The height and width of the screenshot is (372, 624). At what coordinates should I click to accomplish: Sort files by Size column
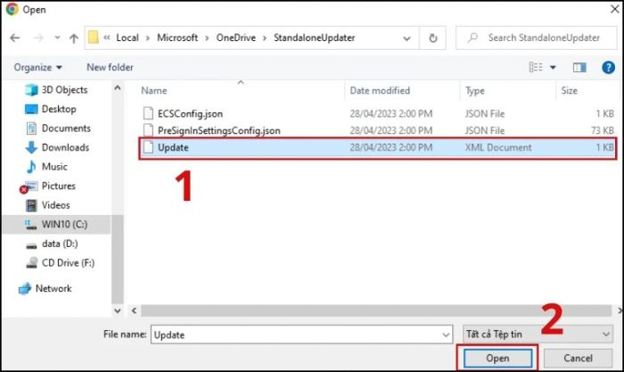pos(569,91)
